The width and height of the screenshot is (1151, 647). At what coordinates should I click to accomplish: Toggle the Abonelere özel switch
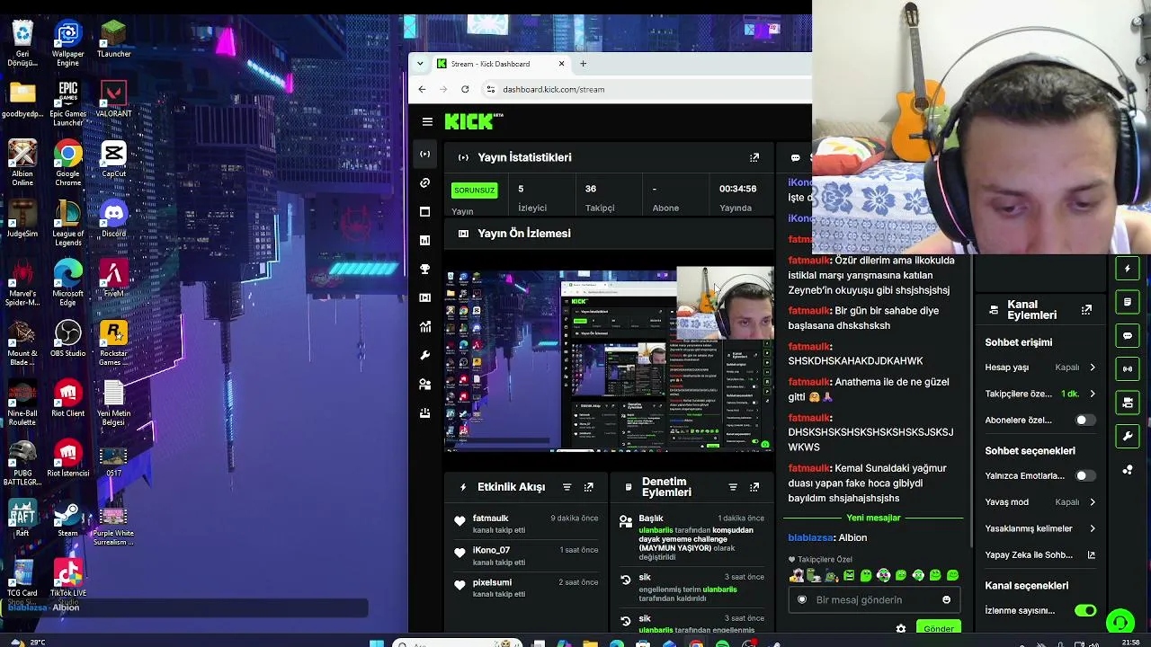tap(1084, 421)
